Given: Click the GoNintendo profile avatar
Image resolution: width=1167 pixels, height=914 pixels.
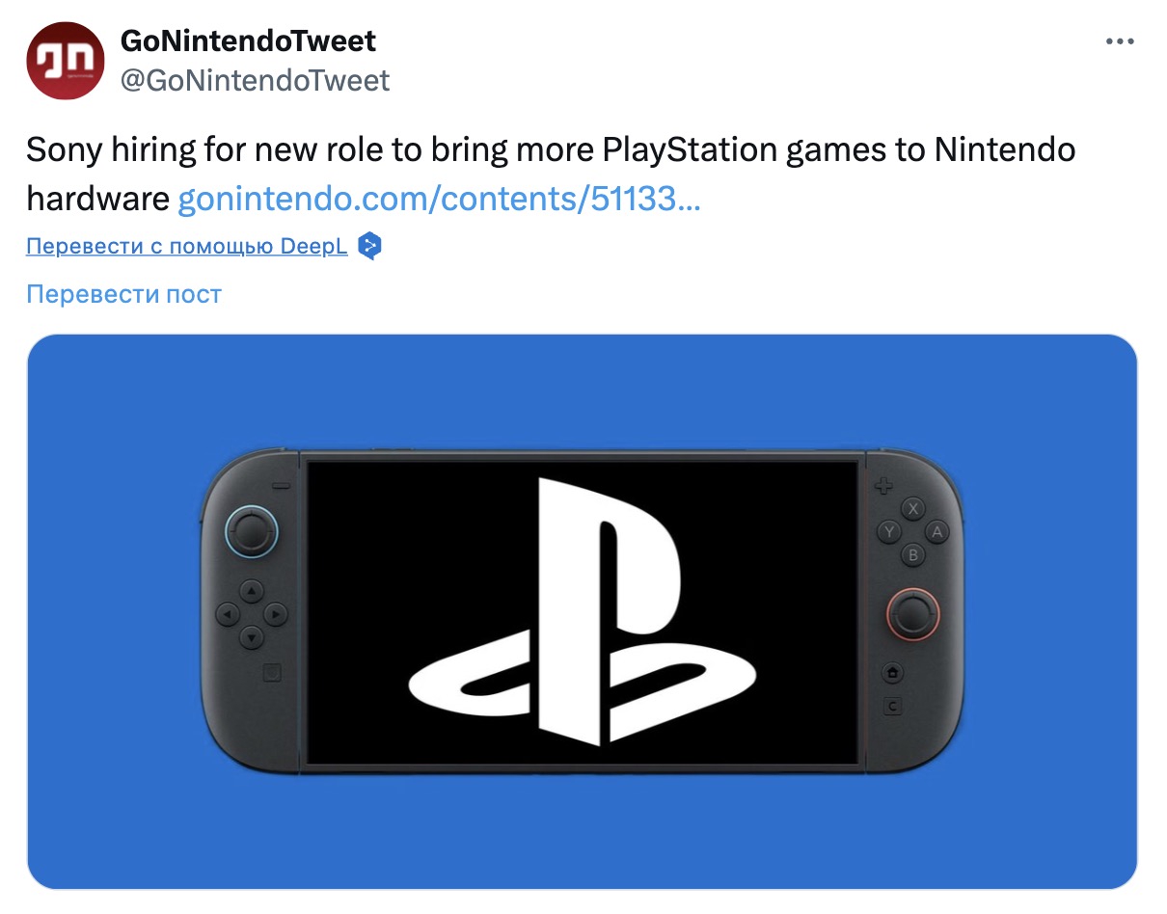Looking at the screenshot, I should pyautogui.click(x=65, y=61).
